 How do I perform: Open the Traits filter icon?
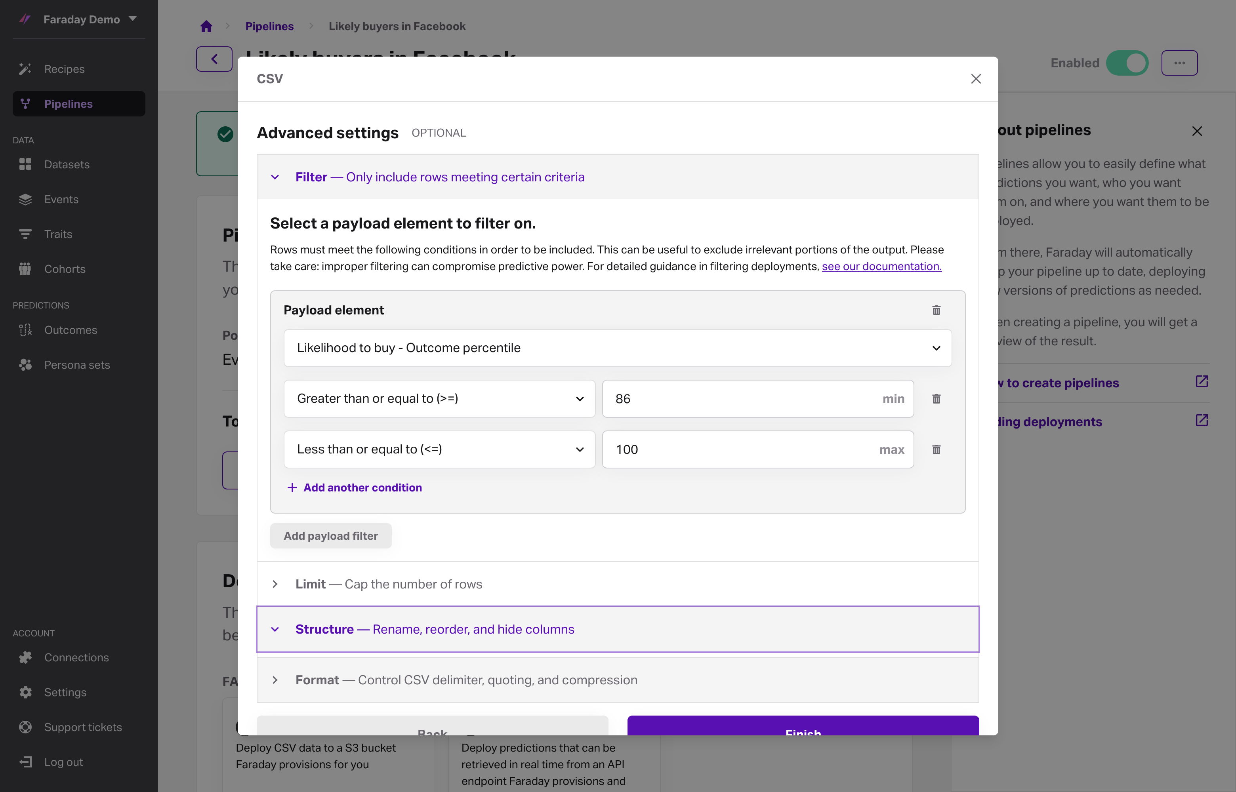pyautogui.click(x=25, y=234)
